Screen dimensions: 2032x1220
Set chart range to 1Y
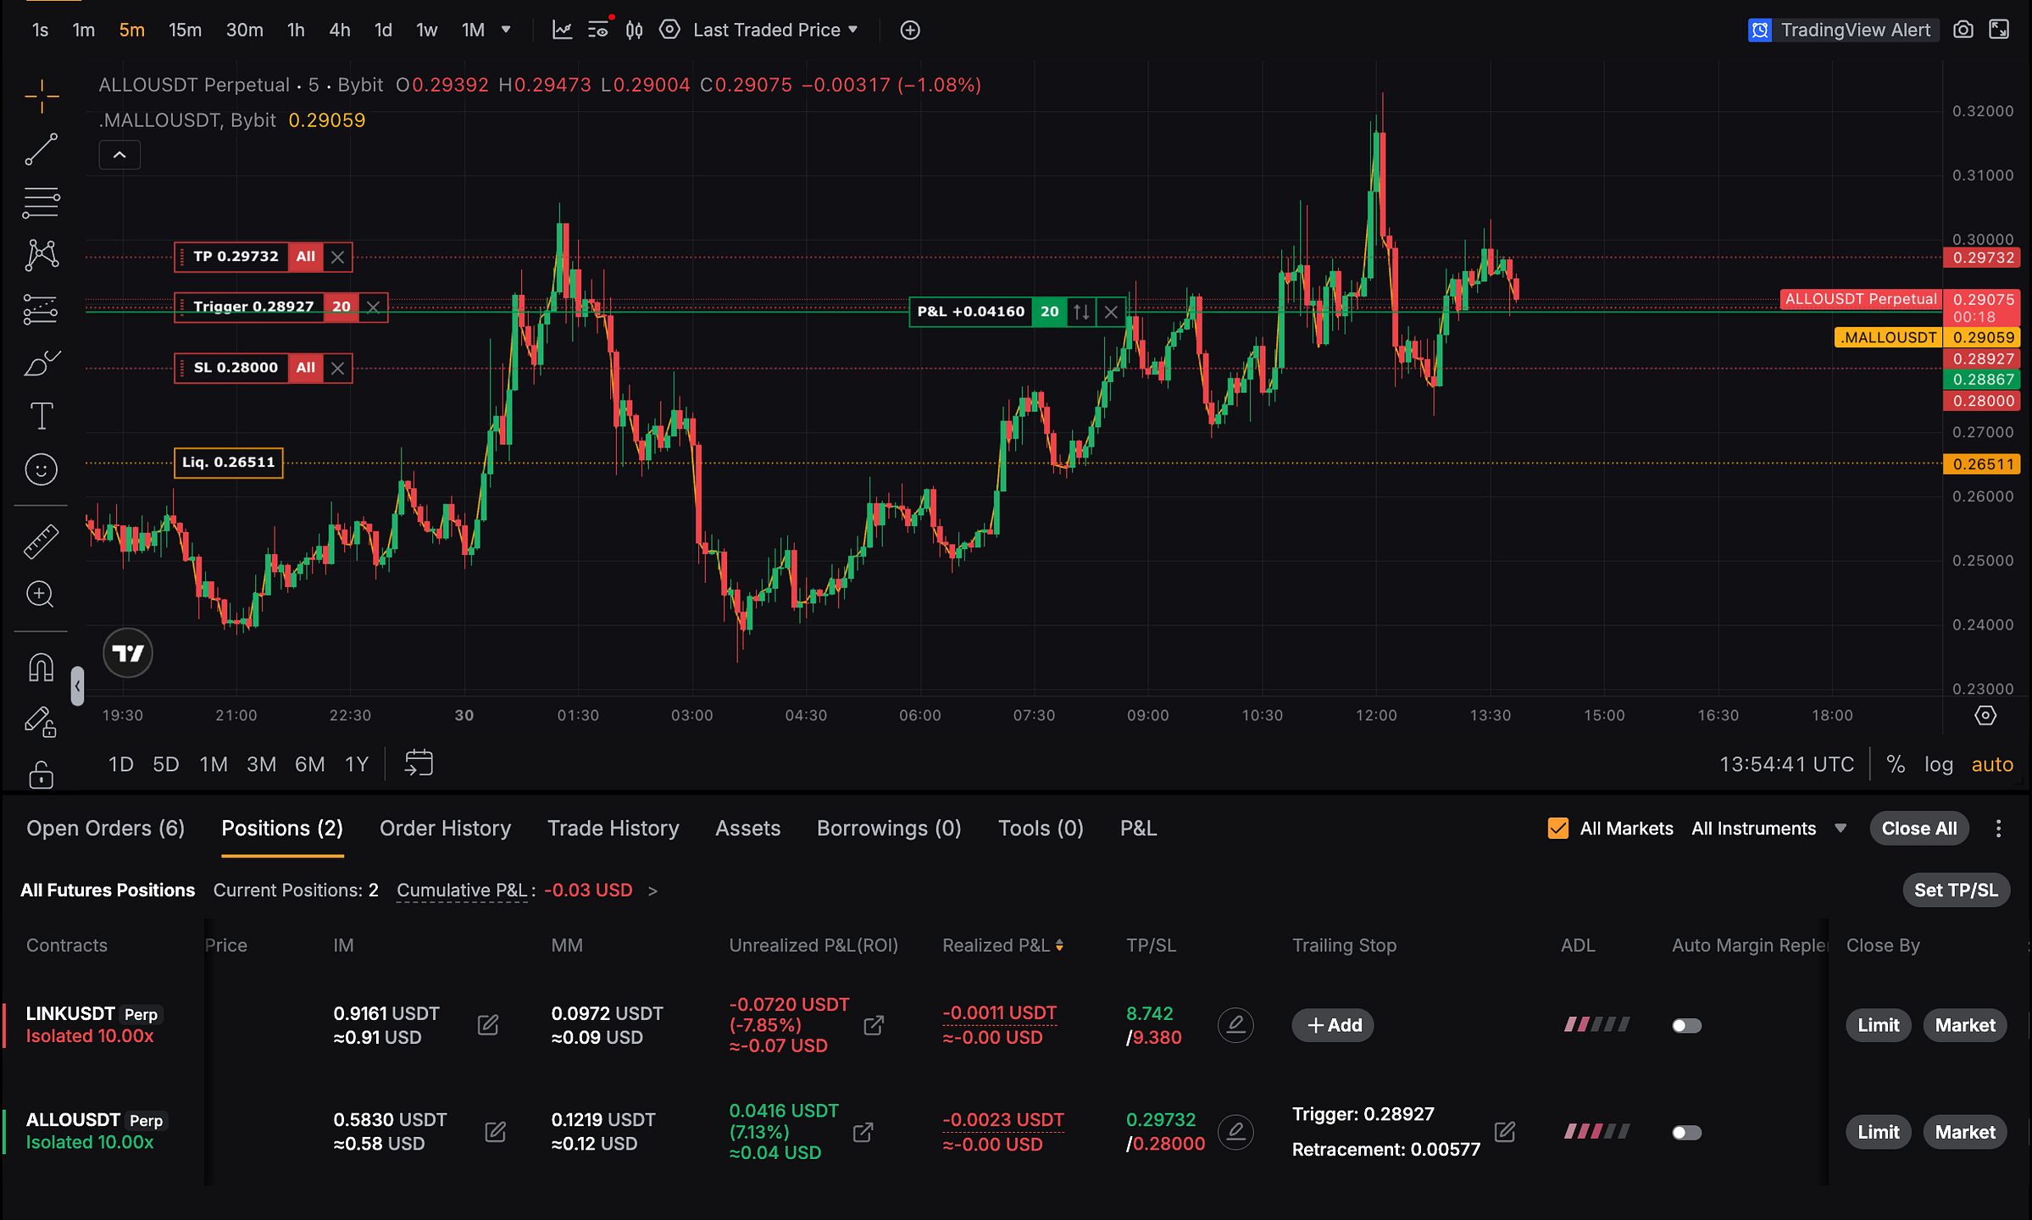tap(357, 764)
